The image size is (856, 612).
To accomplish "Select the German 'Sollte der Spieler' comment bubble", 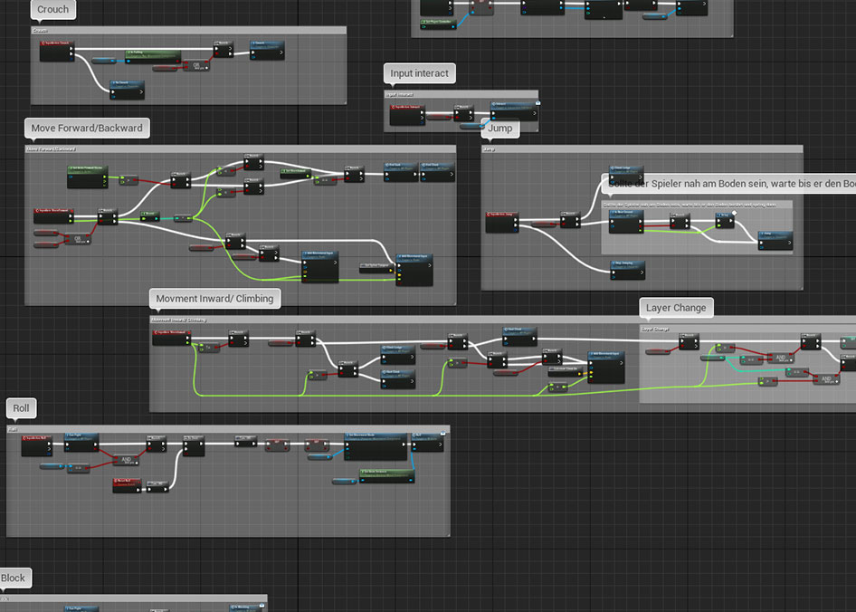I will click(x=730, y=184).
